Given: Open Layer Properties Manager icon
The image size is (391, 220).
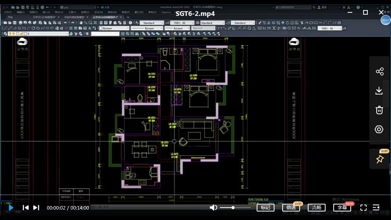Looking at the screenshot, I should click(x=5, y=34).
